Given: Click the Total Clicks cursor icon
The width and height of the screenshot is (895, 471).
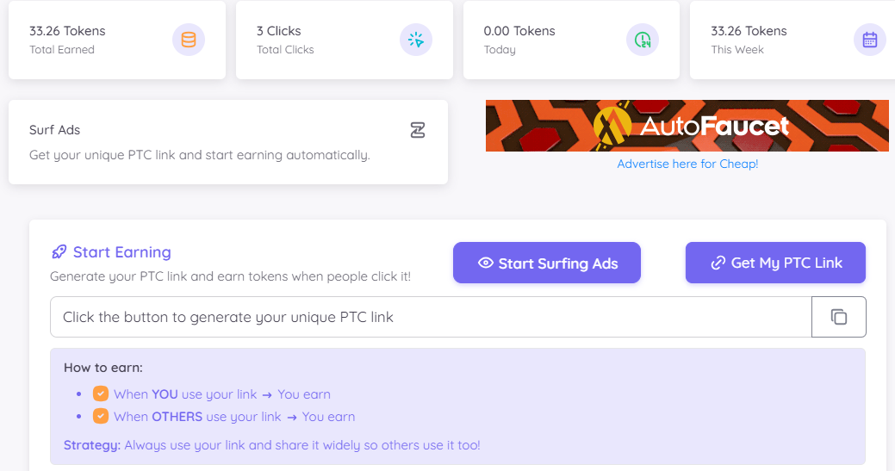Looking at the screenshot, I should click(x=416, y=40).
